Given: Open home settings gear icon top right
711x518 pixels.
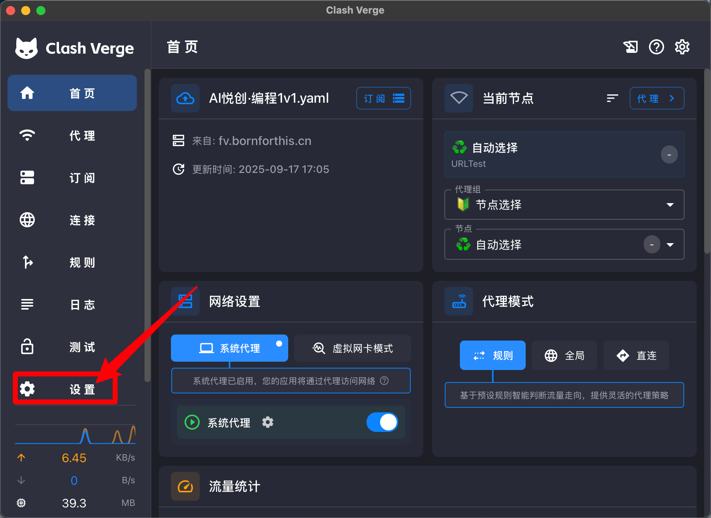Looking at the screenshot, I should (x=682, y=47).
